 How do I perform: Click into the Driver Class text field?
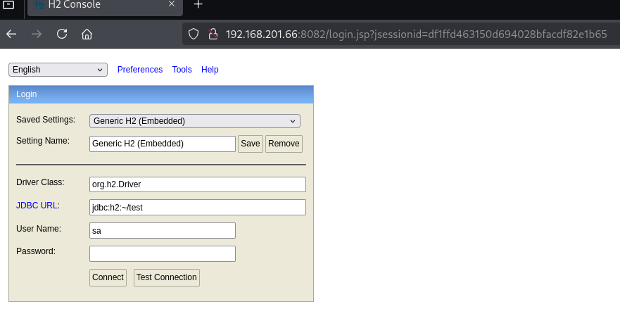tap(198, 184)
